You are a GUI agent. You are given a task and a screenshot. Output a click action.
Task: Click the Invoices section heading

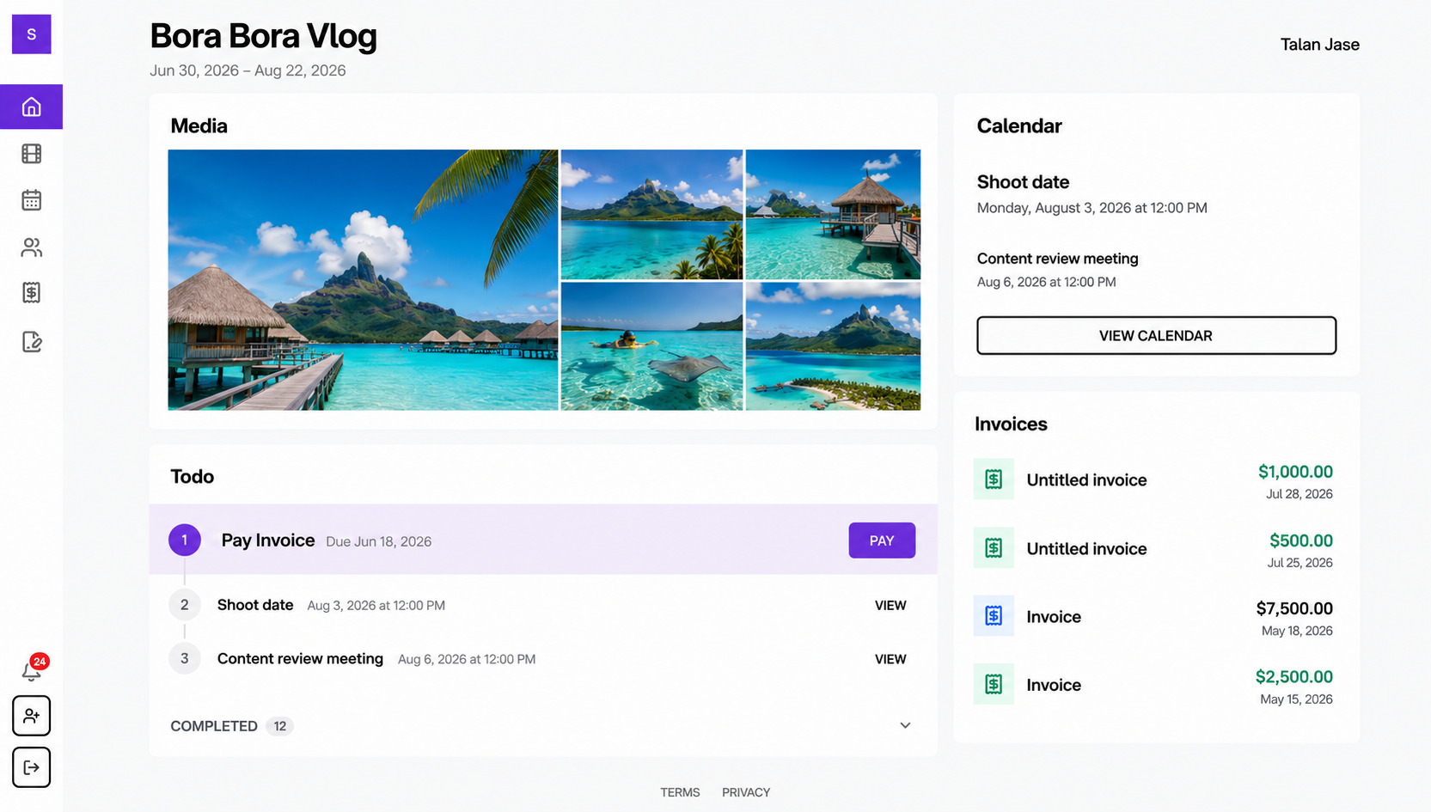[1011, 424]
